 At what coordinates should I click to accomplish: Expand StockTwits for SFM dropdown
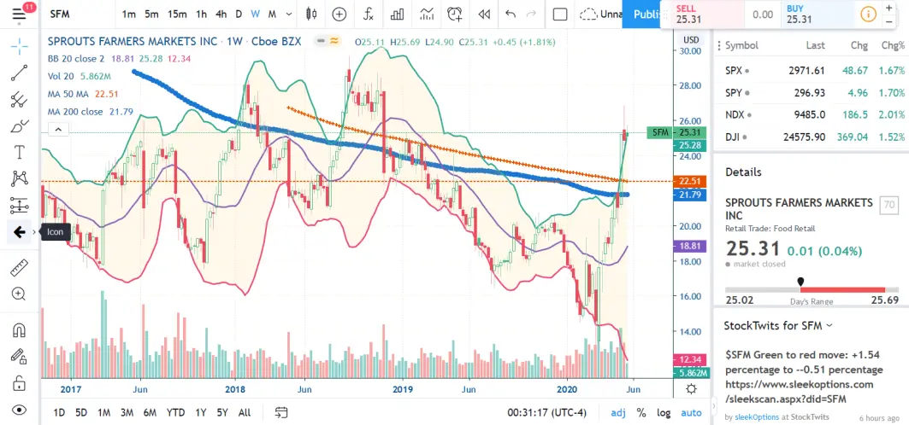pos(829,325)
